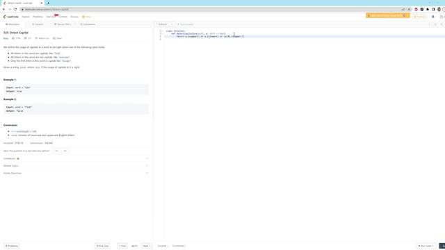Click the browser back button
Image resolution: width=445 pixels, height=250 pixels.
[x=3, y=9]
